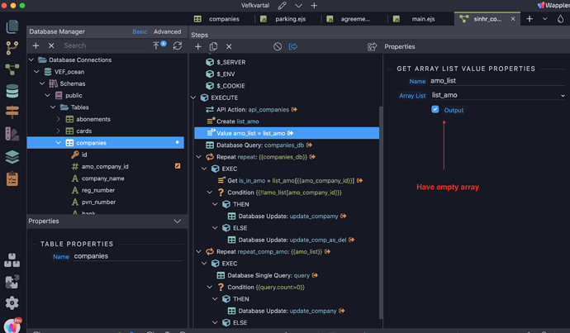Edit the Name field amo_list
This screenshot has height=333, width=570.
(497, 81)
